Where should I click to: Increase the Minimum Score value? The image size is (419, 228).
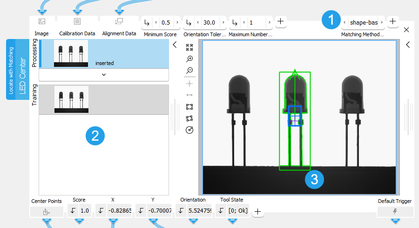point(177,22)
